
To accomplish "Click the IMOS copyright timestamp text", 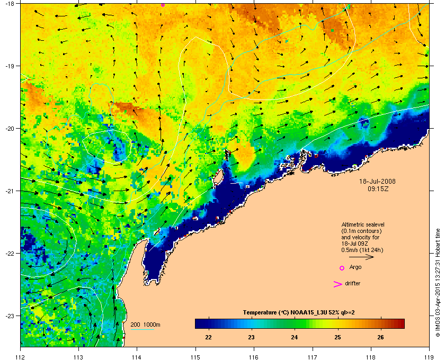I will 438,283.
